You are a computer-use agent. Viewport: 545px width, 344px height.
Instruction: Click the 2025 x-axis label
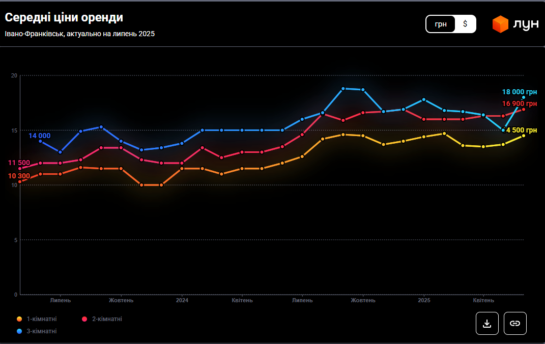pyautogui.click(x=423, y=300)
